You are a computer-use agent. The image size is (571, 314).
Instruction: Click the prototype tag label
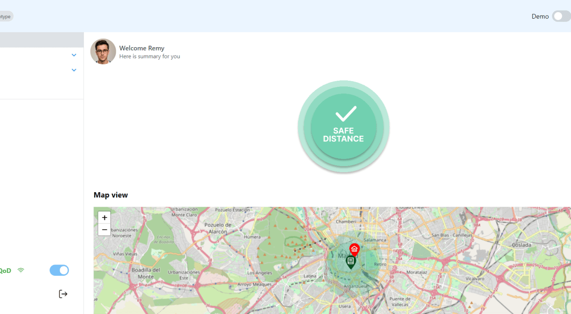pyautogui.click(x=6, y=16)
